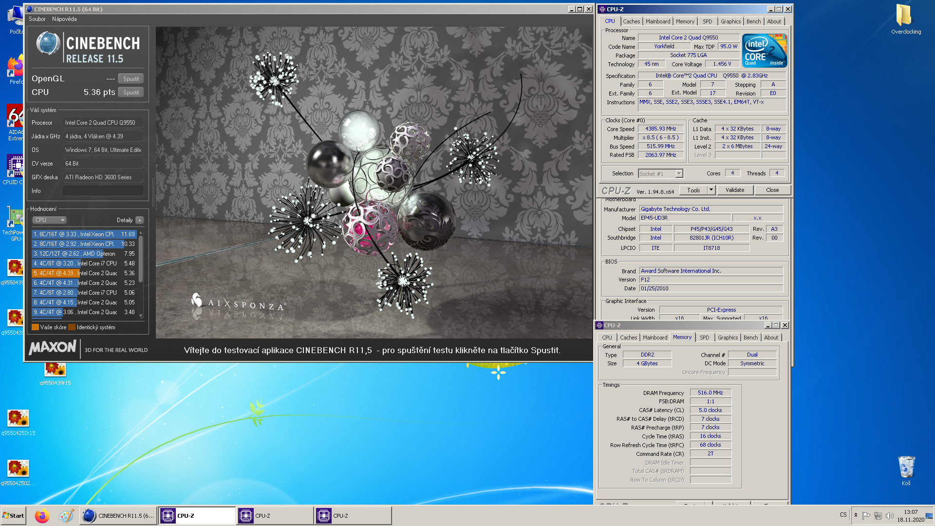935x526 pixels.
Task: Click the Core Speed value 4385.93 MHz
Action: (x=660, y=129)
